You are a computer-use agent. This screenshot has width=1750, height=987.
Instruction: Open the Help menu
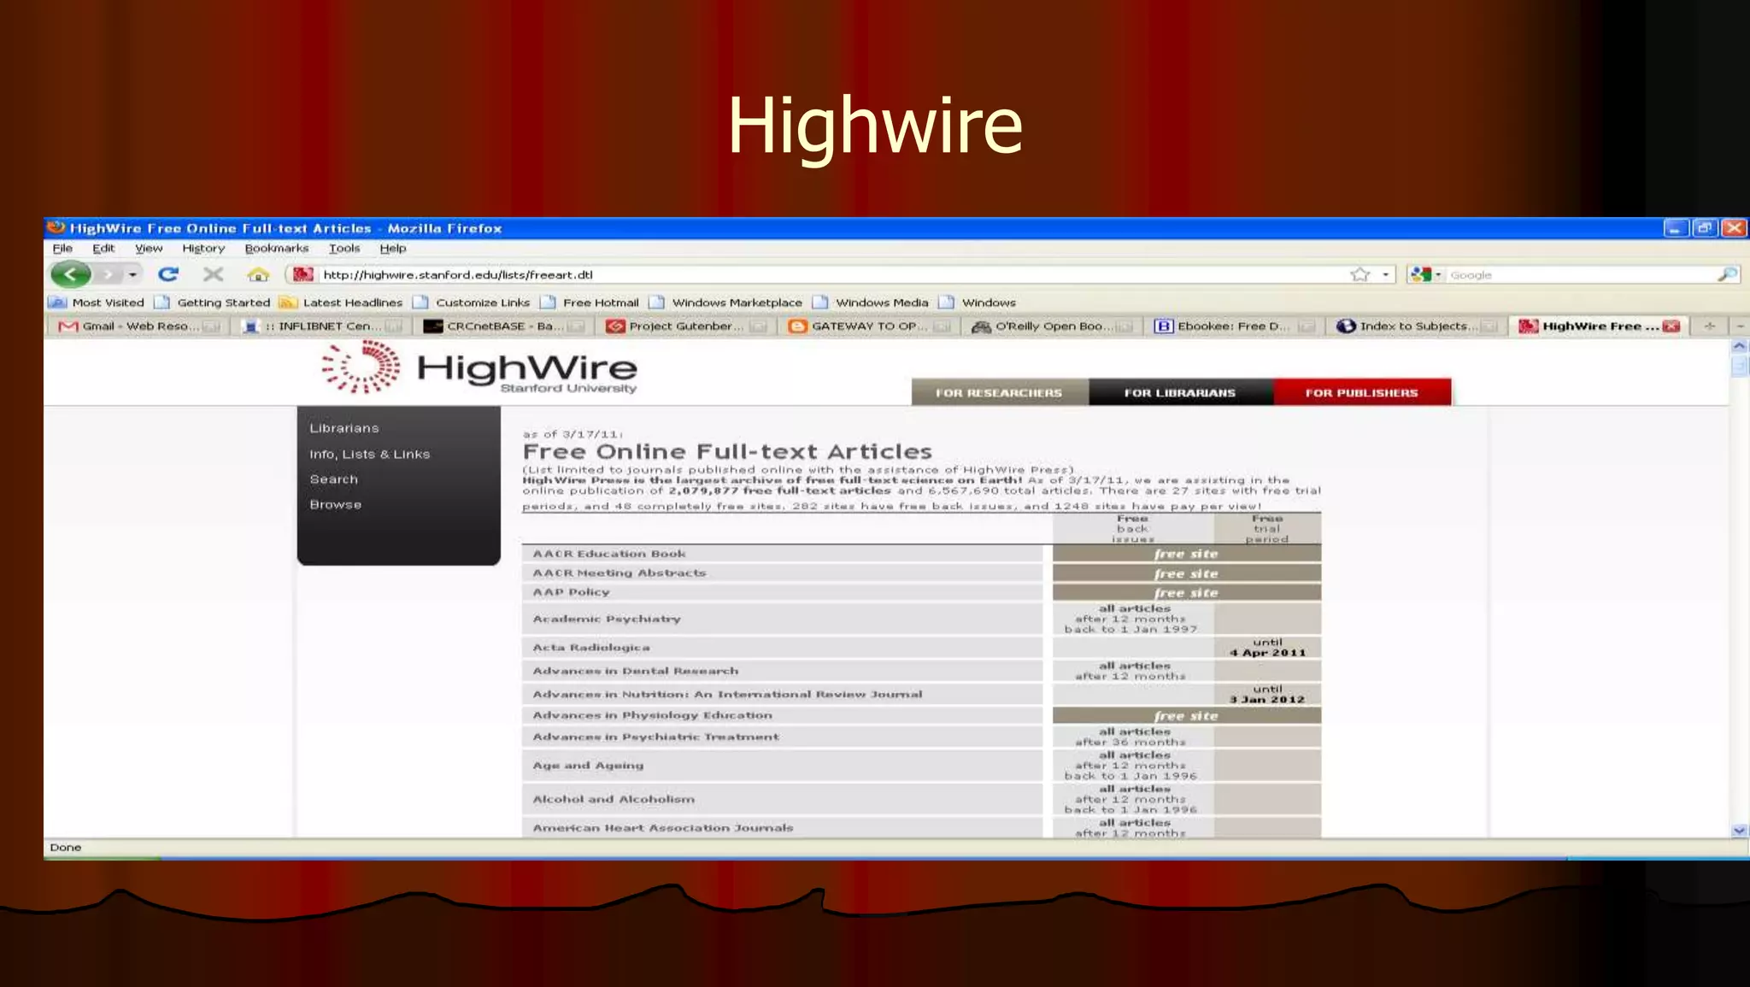[393, 249]
